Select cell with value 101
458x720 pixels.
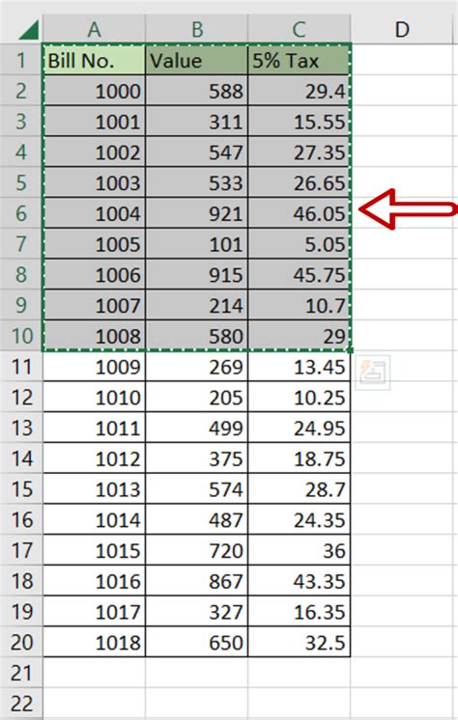point(197,244)
